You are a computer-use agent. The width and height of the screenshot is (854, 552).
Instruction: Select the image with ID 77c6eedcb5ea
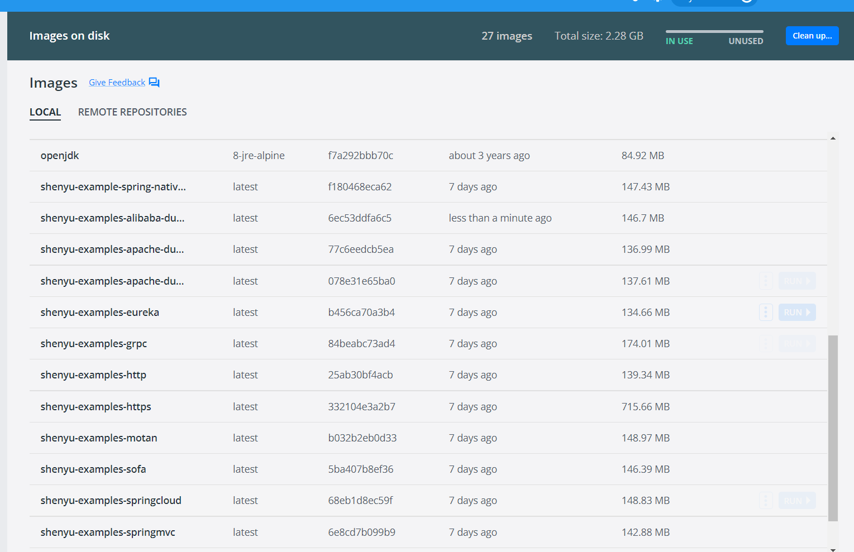pos(428,249)
